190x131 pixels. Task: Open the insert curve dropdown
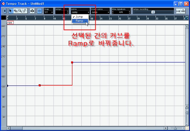click(x=100, y=12)
